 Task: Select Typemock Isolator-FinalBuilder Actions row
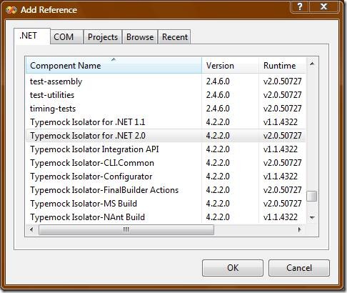(166, 190)
